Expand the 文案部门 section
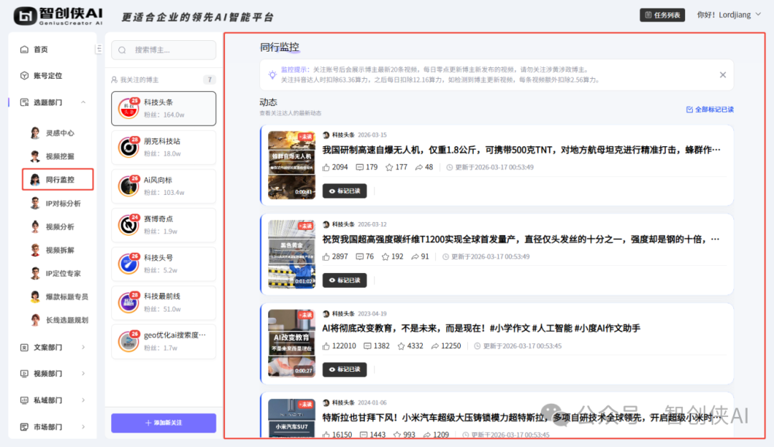The height and width of the screenshot is (447, 774). [x=53, y=347]
